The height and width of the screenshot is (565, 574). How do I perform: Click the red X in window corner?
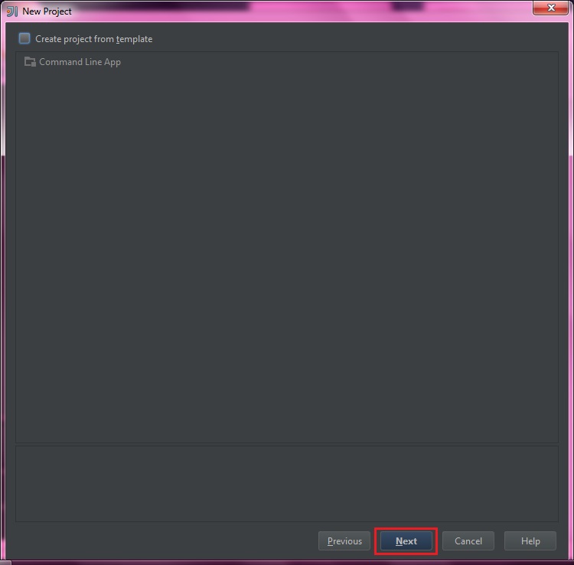click(550, 8)
